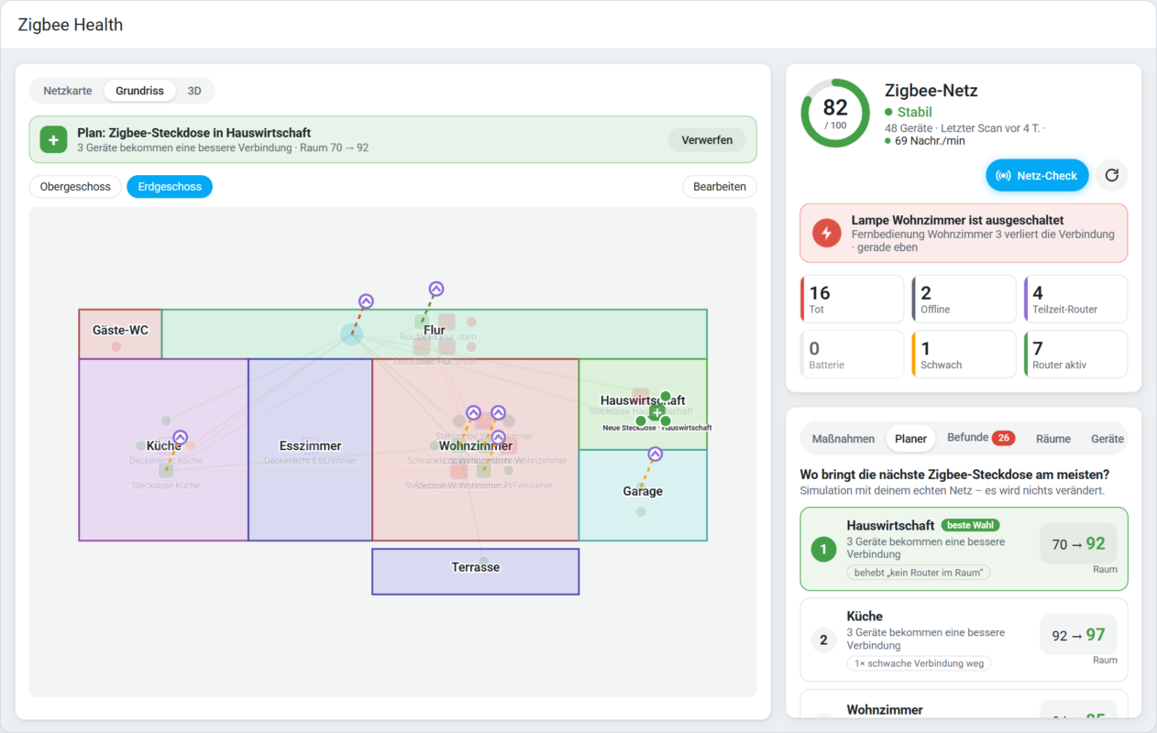Choose the Küche planner card
Screen dimensions: 1157x733
964,639
